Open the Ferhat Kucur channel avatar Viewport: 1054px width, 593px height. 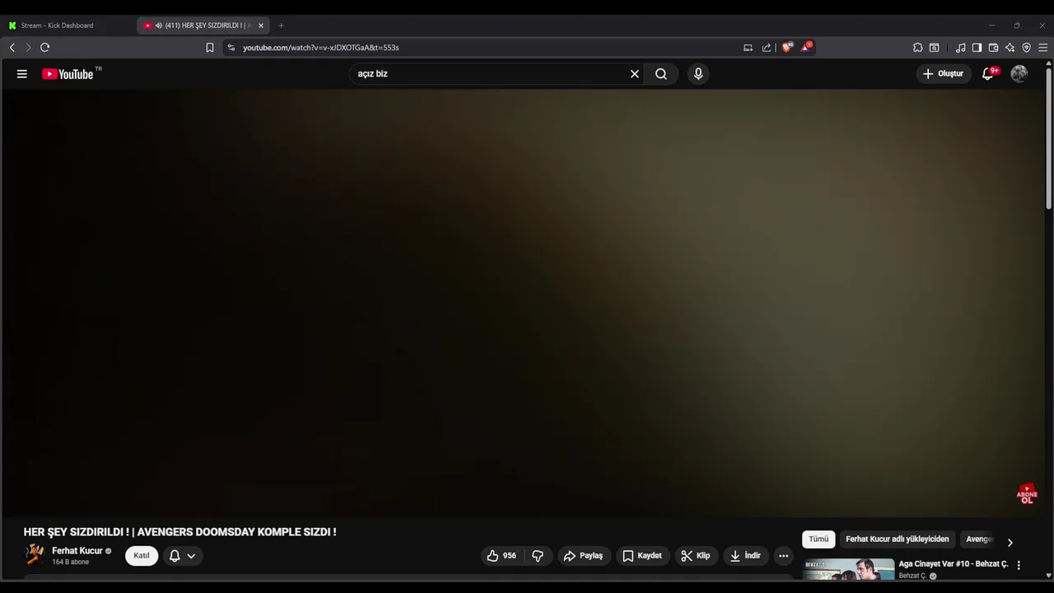pos(35,554)
